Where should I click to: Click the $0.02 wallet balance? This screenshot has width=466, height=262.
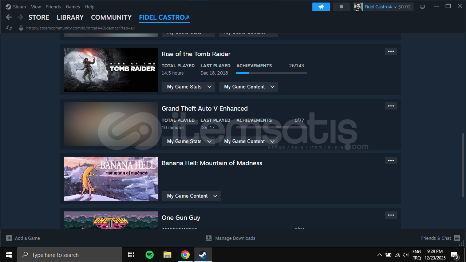click(404, 7)
